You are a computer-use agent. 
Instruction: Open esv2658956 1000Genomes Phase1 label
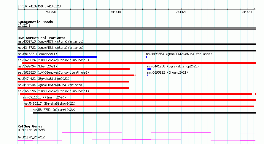[53, 91]
